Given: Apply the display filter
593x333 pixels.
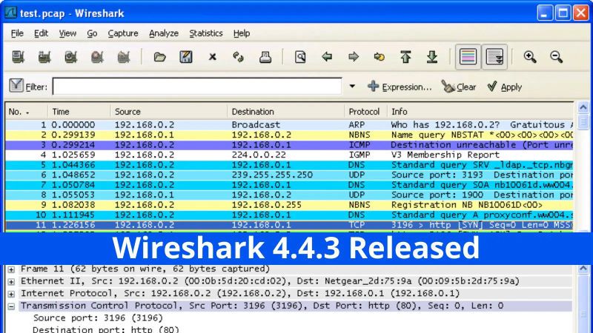Looking at the screenshot, I should (505, 87).
